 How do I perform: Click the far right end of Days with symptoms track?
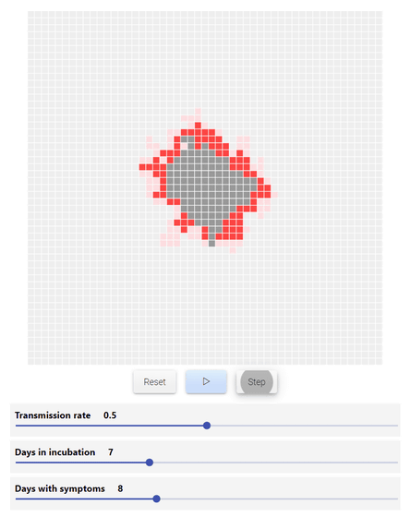tap(397, 499)
